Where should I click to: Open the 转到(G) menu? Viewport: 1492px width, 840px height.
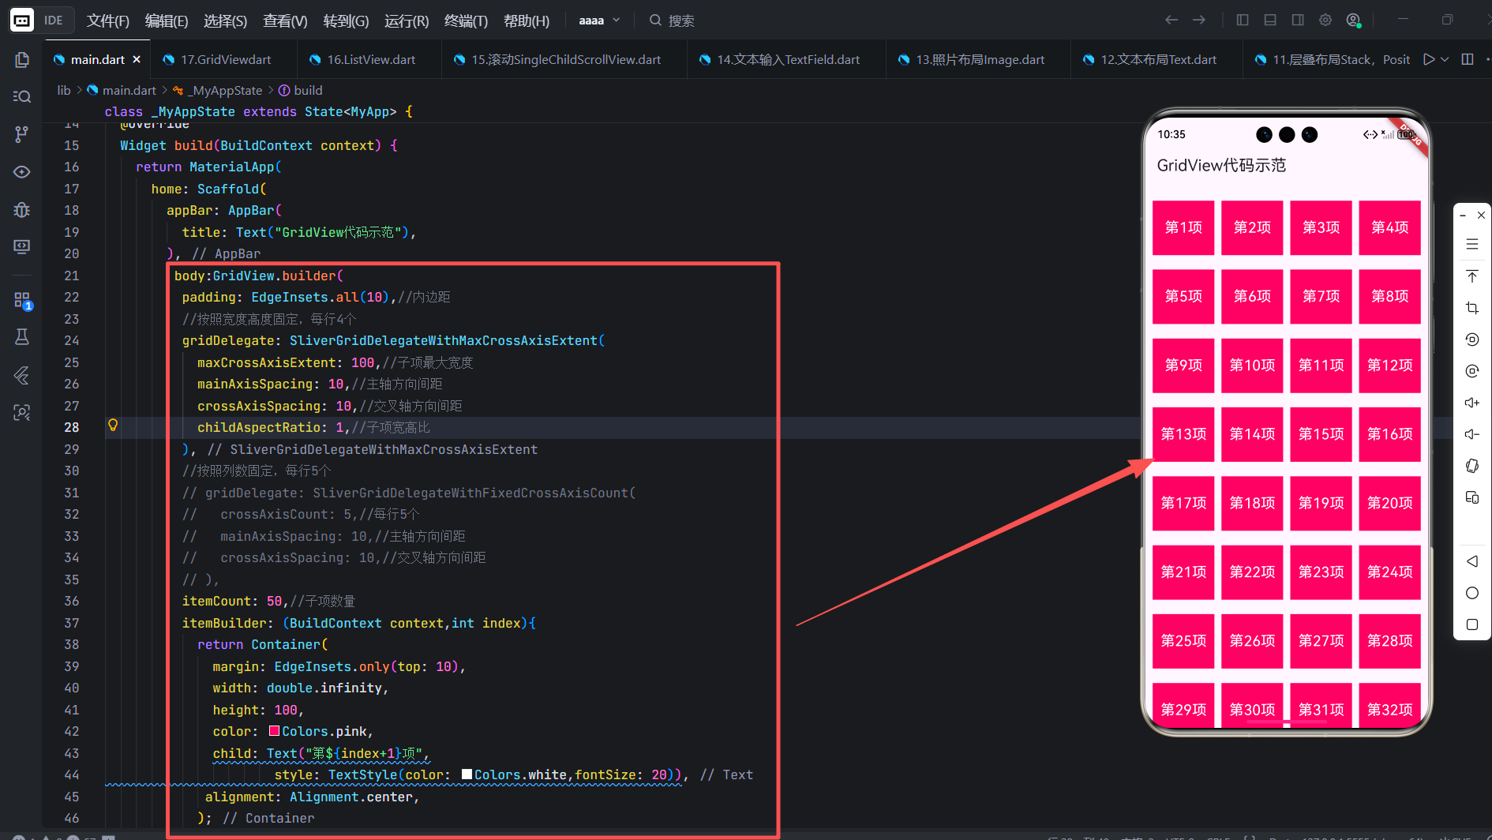[346, 21]
